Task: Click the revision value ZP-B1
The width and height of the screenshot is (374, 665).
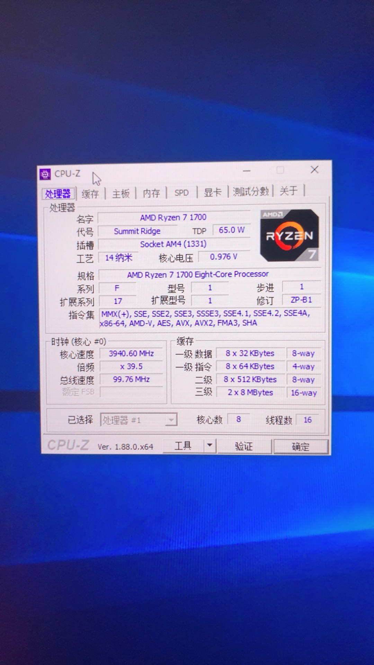Action: [301, 300]
